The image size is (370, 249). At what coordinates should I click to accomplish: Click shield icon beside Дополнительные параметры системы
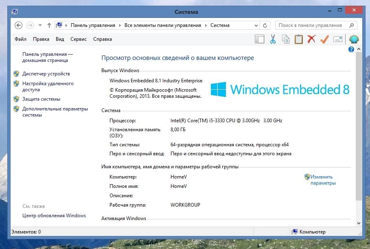(16, 109)
